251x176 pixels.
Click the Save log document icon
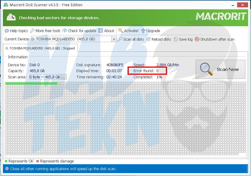176,39
